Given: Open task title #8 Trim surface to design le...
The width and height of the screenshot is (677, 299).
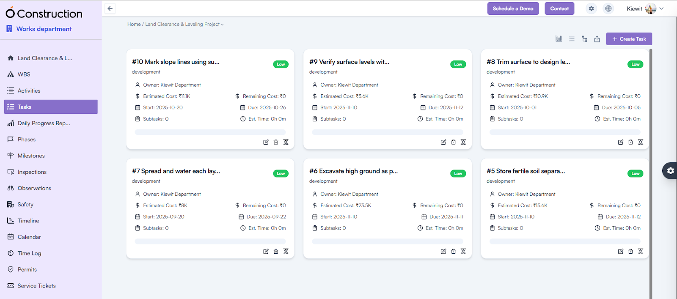Looking at the screenshot, I should coord(528,62).
